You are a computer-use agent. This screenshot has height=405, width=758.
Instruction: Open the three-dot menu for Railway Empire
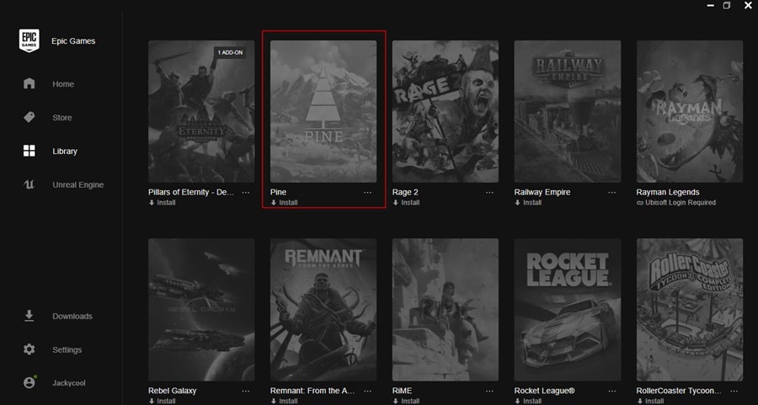[612, 192]
